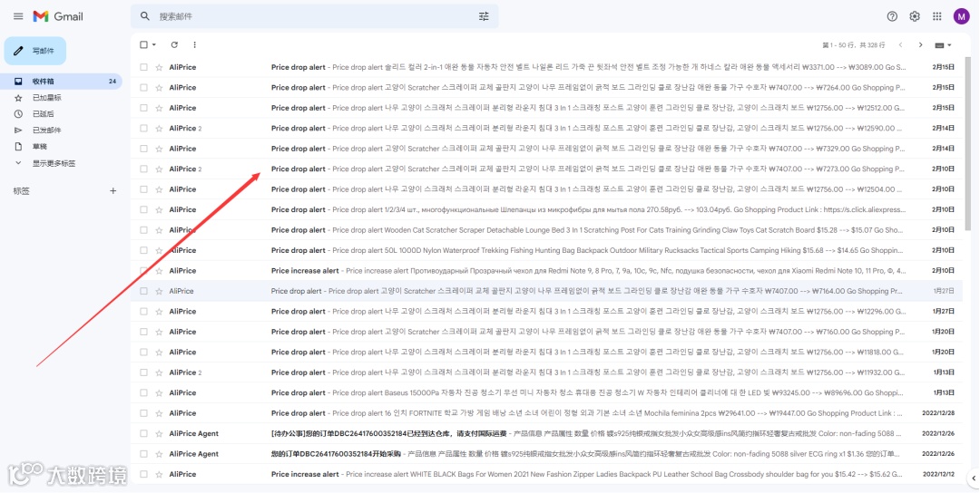
Task: Click the page vertical scrollbar
Action: click(x=968, y=143)
